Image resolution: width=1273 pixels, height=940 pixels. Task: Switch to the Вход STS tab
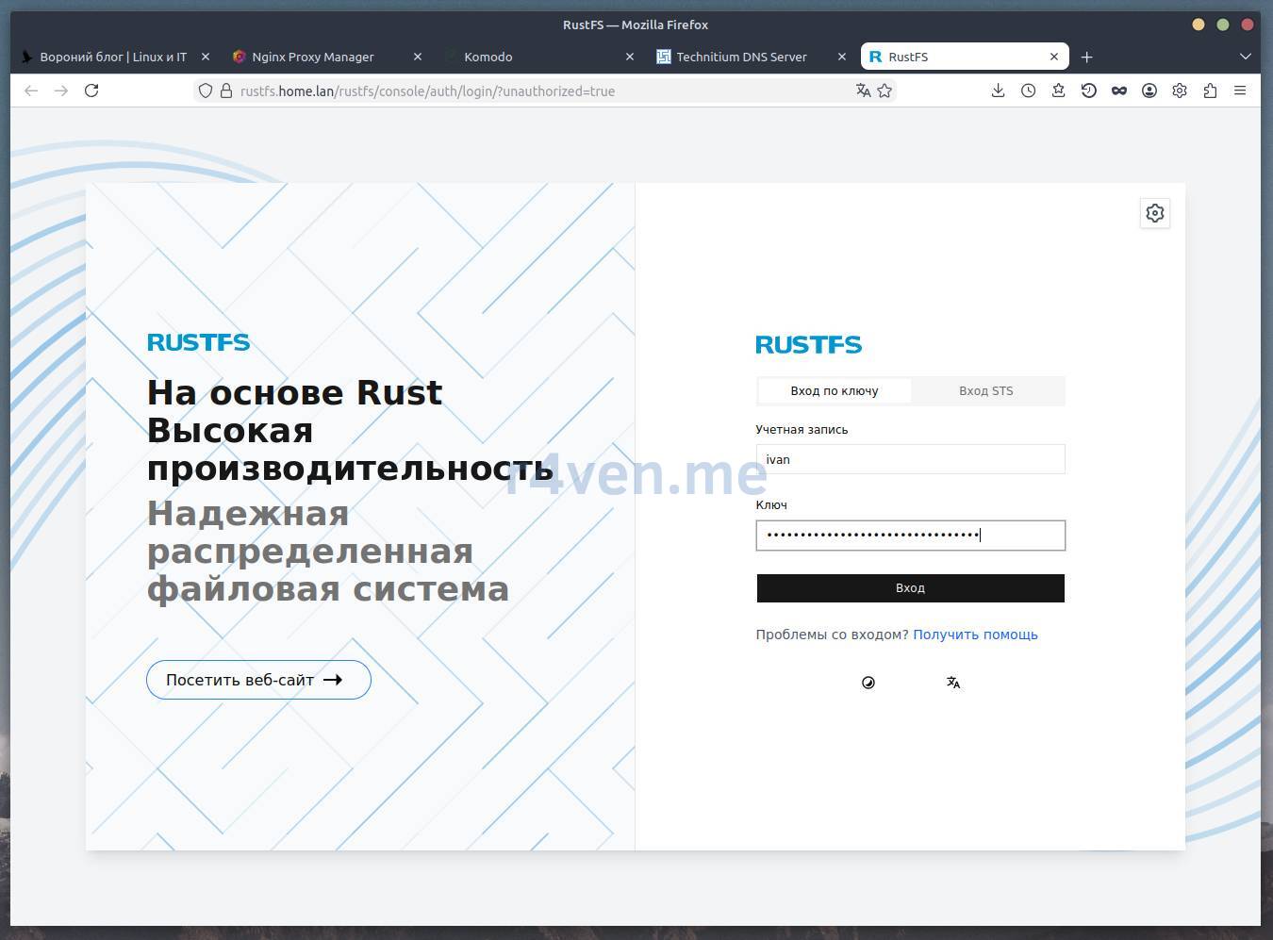click(x=985, y=390)
